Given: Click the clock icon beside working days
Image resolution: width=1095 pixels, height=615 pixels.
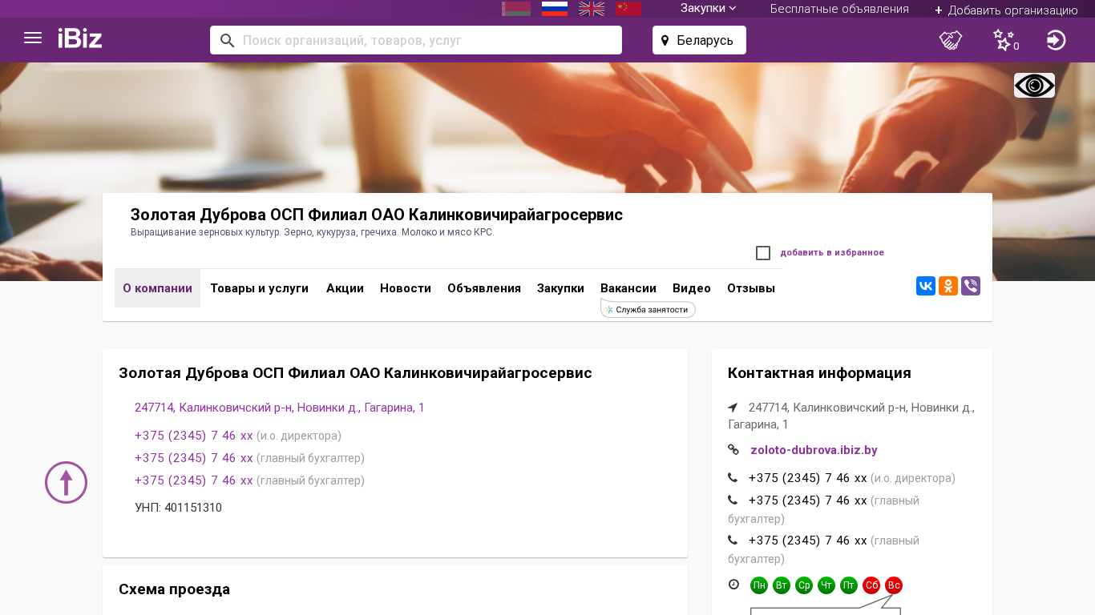Looking at the screenshot, I should pyautogui.click(x=733, y=585).
